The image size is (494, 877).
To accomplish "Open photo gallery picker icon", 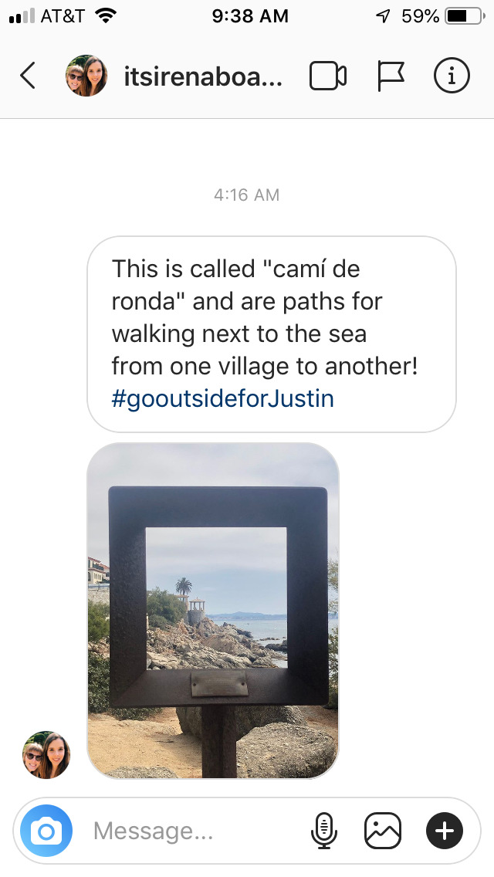I will point(383,831).
